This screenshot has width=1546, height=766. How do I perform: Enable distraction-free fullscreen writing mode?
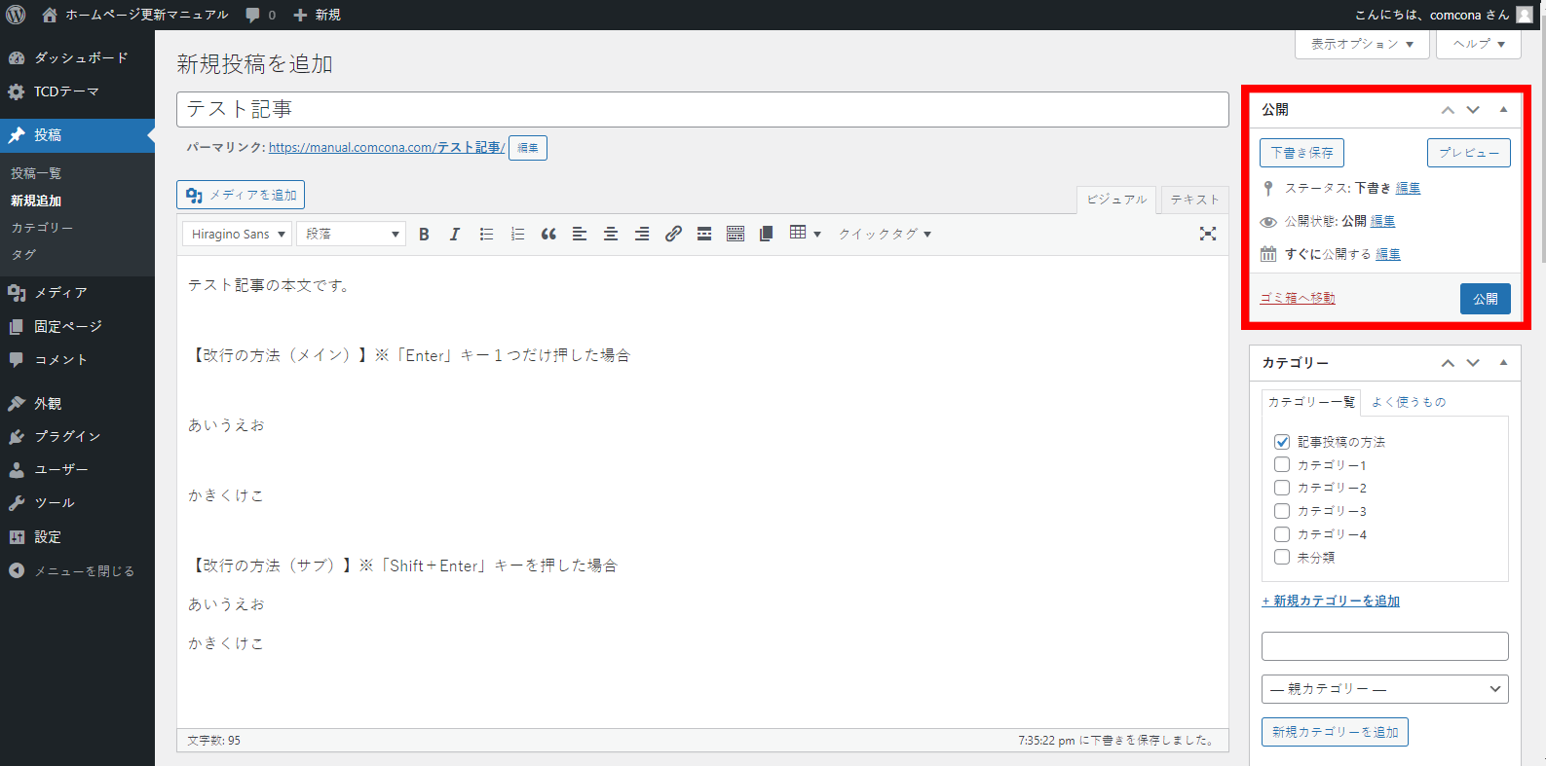pyautogui.click(x=1208, y=234)
